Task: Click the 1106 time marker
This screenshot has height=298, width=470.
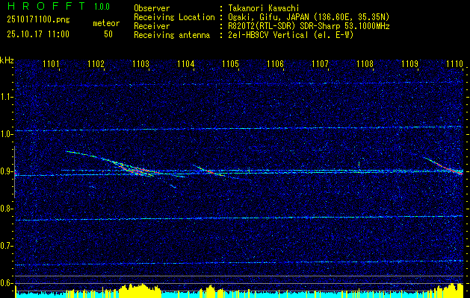Action: [275, 63]
